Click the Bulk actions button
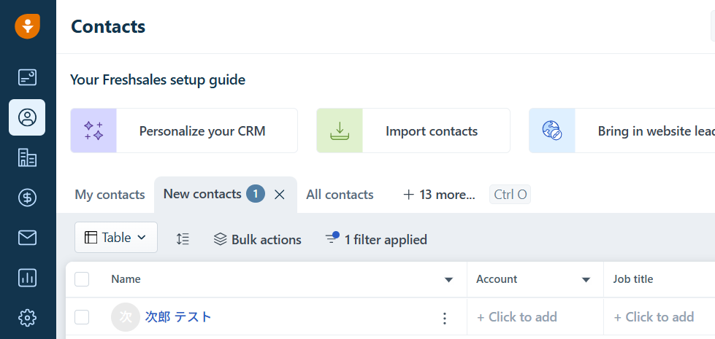715x339 pixels. [258, 239]
